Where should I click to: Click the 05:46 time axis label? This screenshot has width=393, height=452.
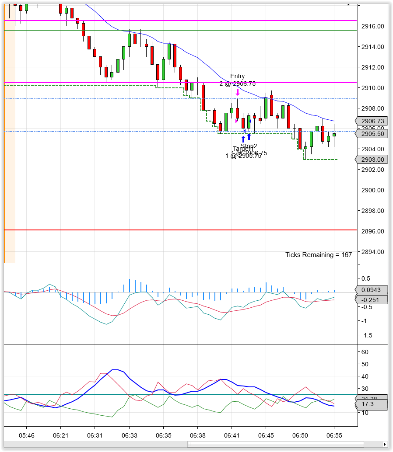tap(27, 435)
